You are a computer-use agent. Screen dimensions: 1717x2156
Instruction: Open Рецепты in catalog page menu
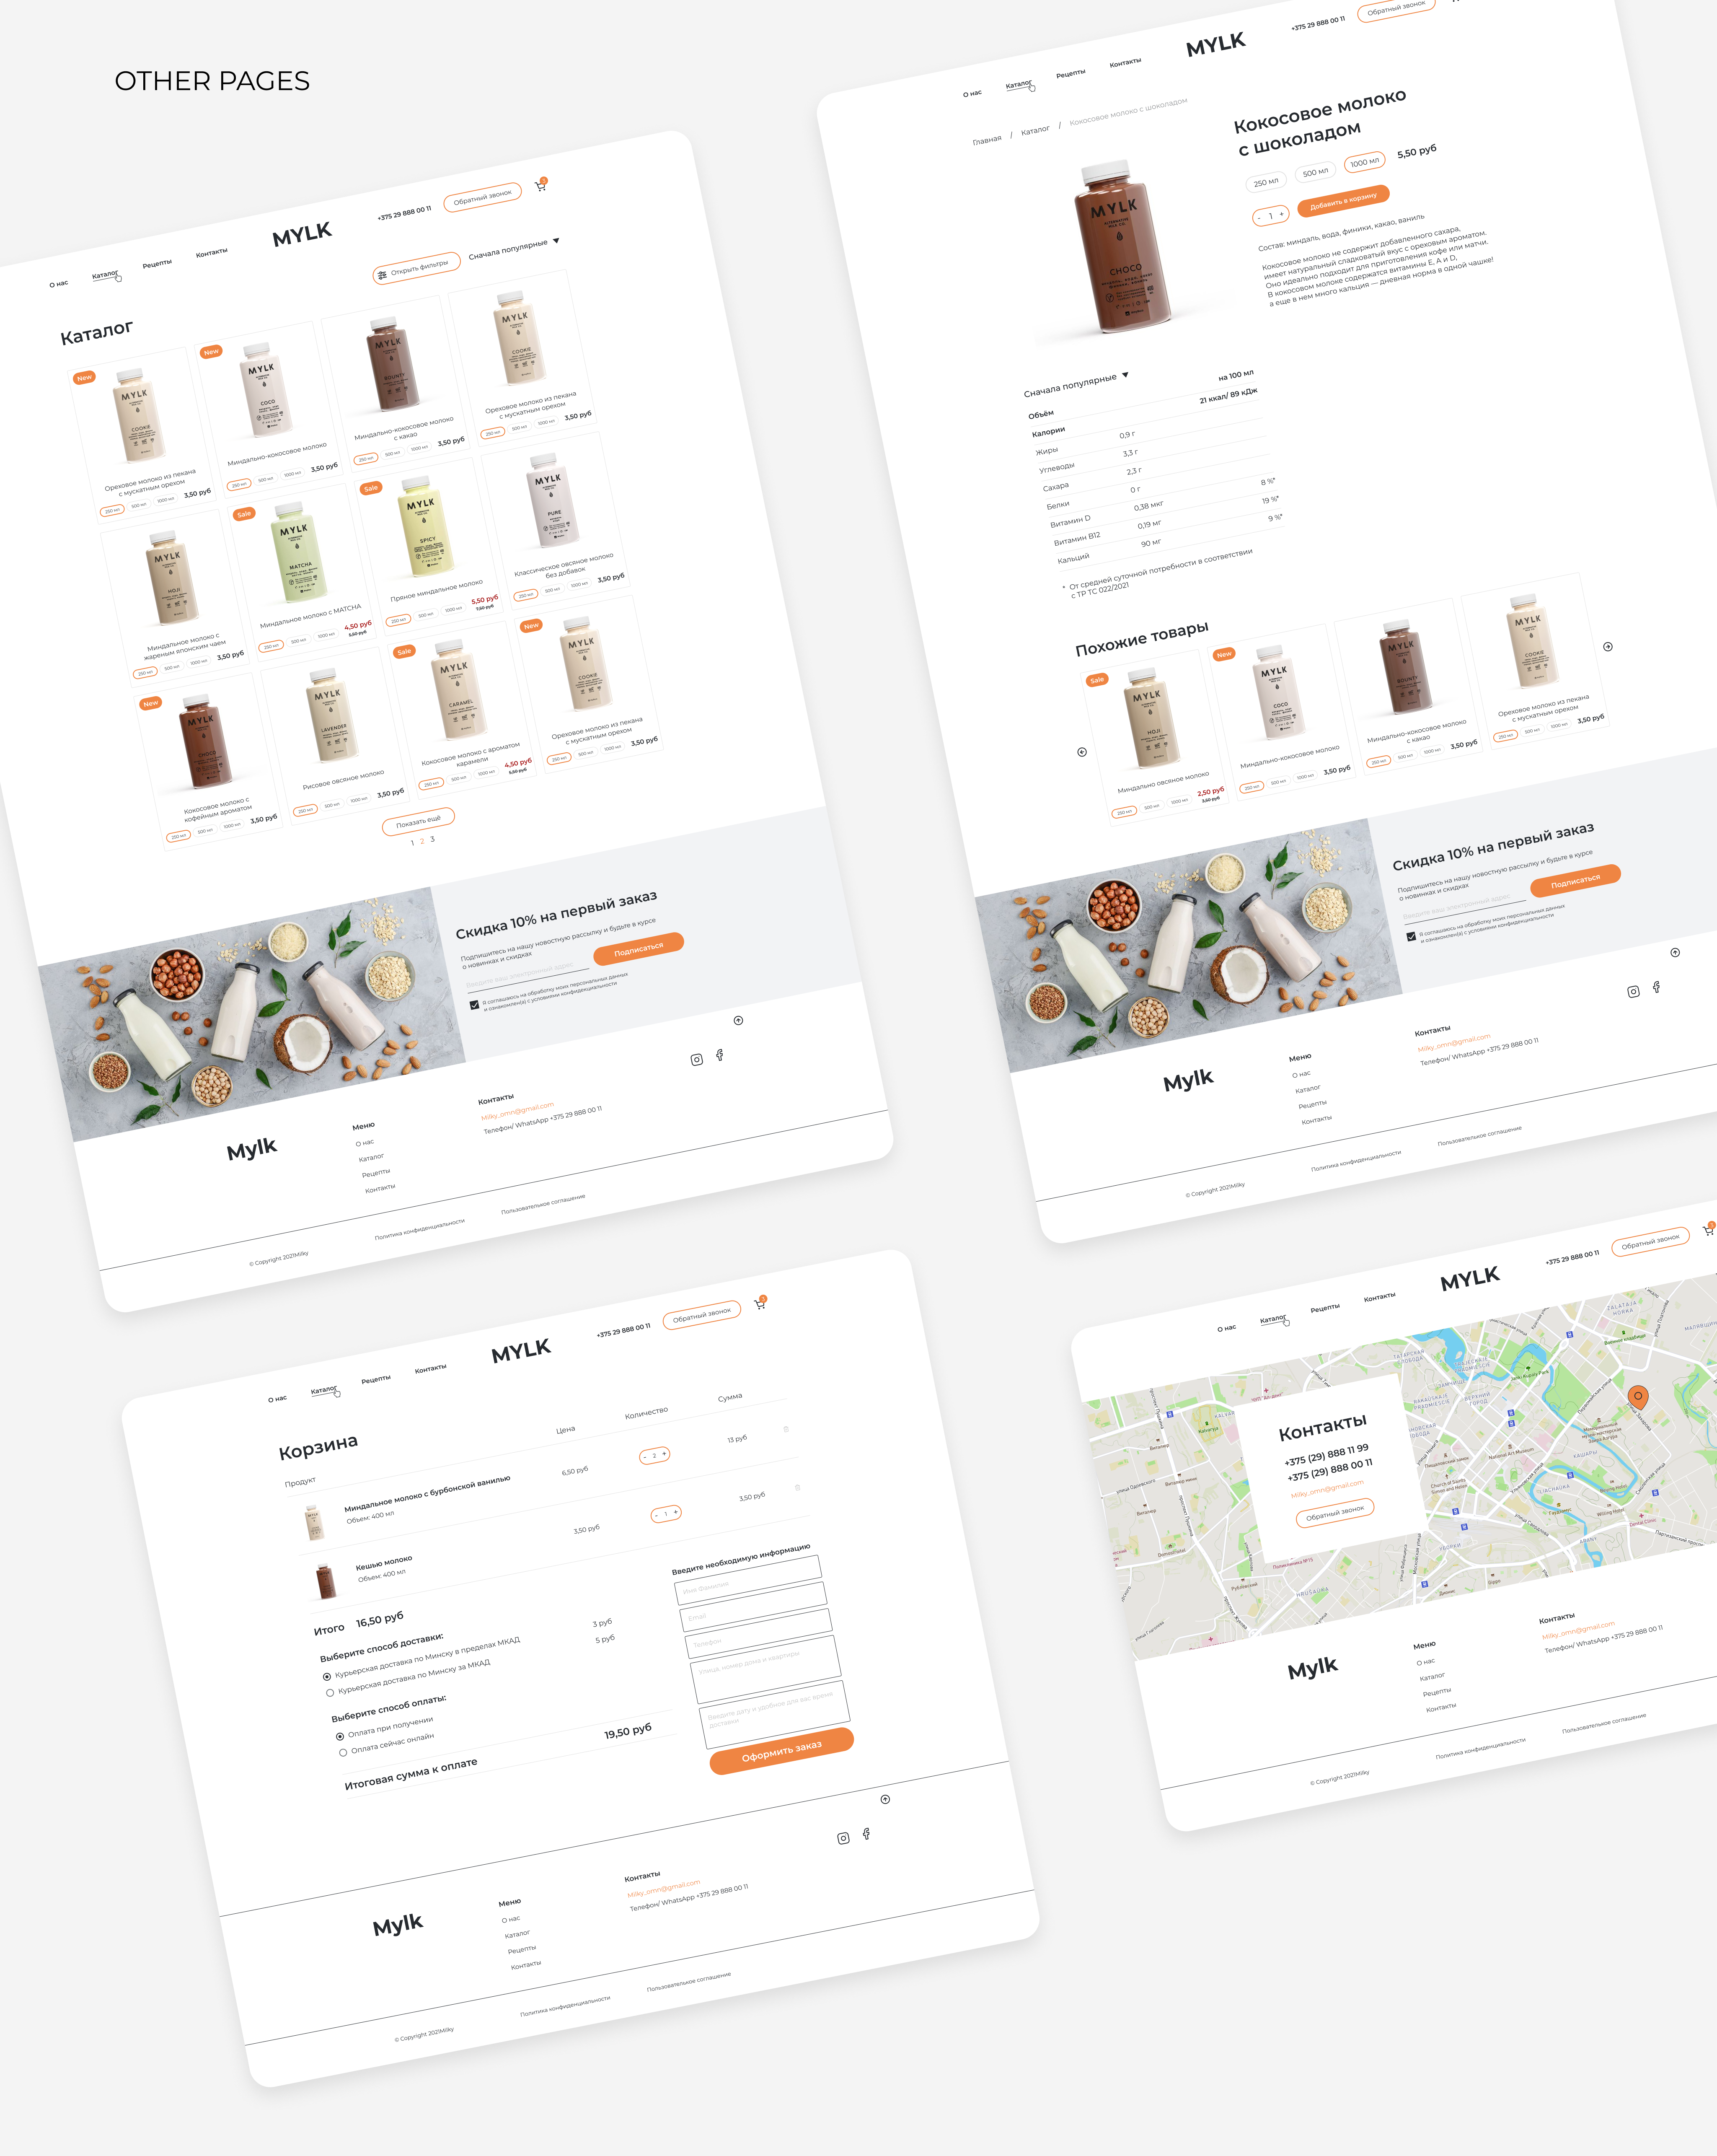point(157,264)
